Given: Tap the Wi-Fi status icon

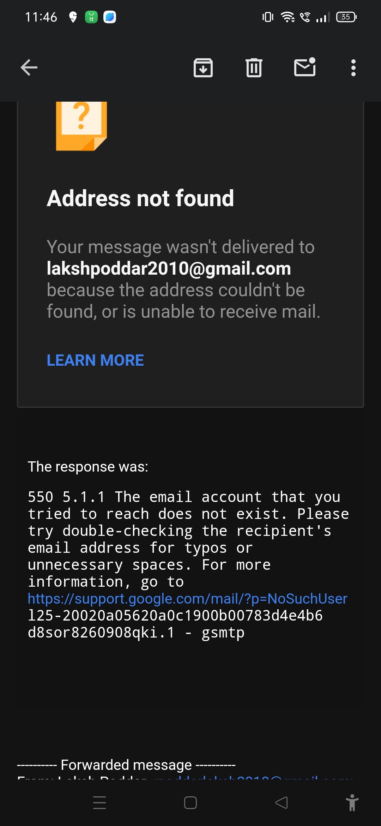Looking at the screenshot, I should [288, 17].
